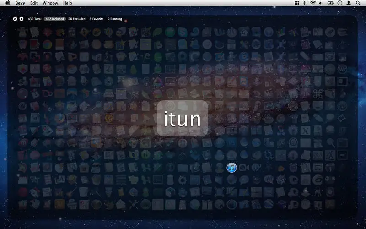Open the magnifying glass app icon
366x229 pixels.
(330, 143)
